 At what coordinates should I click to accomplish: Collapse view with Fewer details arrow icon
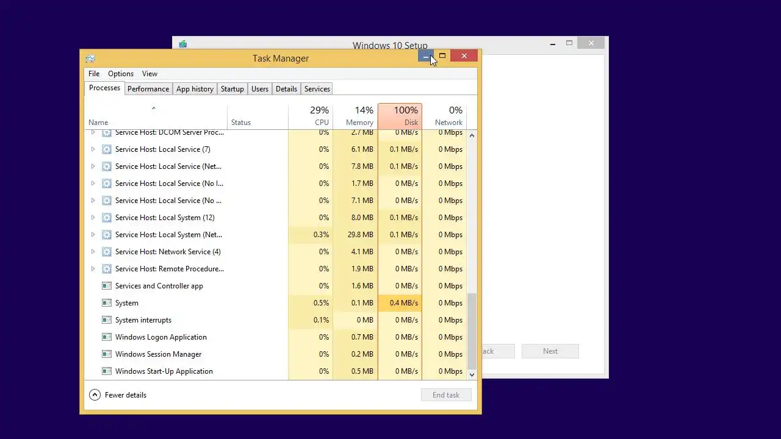[95, 395]
